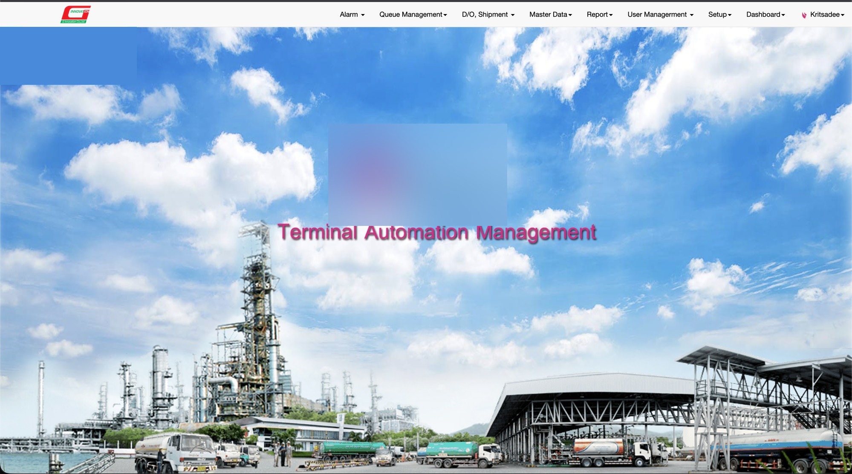Expand the User Managerment menu

click(x=660, y=14)
